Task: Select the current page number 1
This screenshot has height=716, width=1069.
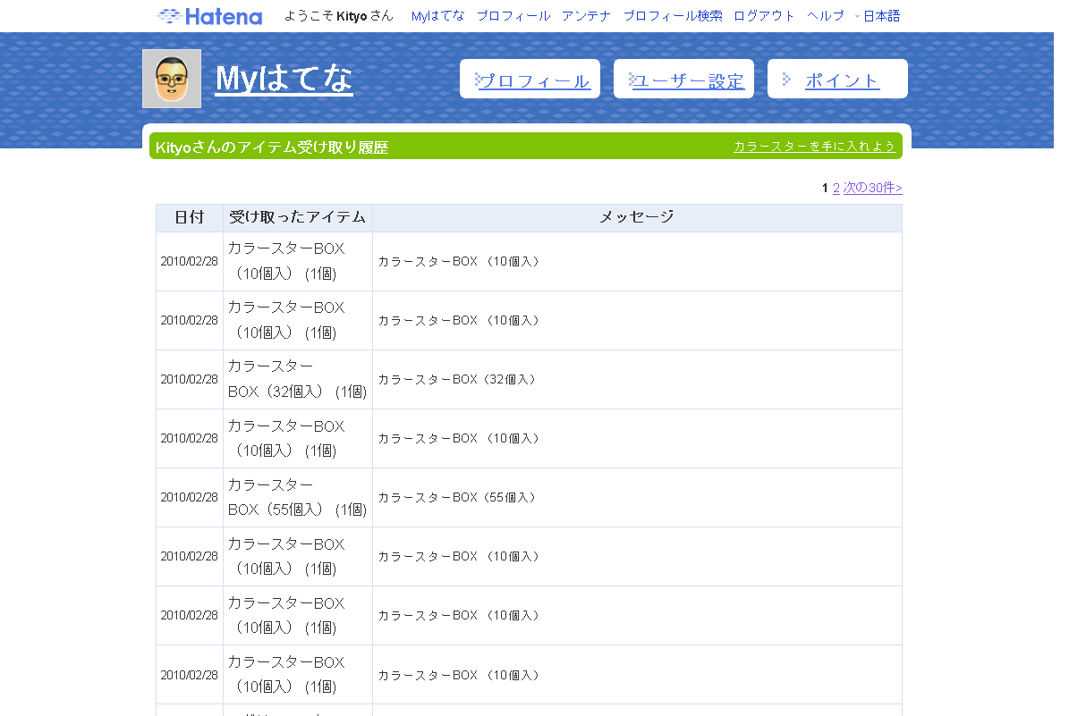Action: [825, 188]
